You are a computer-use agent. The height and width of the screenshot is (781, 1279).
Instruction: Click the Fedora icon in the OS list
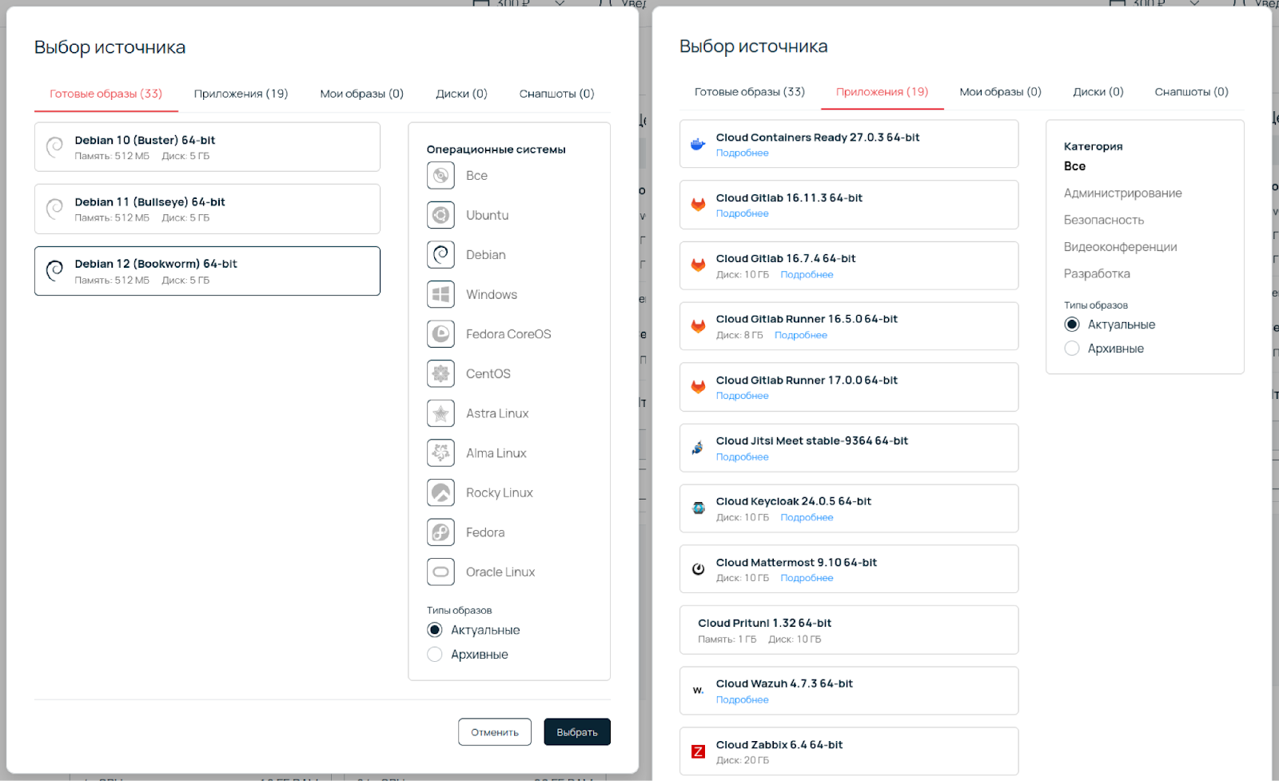tap(440, 532)
